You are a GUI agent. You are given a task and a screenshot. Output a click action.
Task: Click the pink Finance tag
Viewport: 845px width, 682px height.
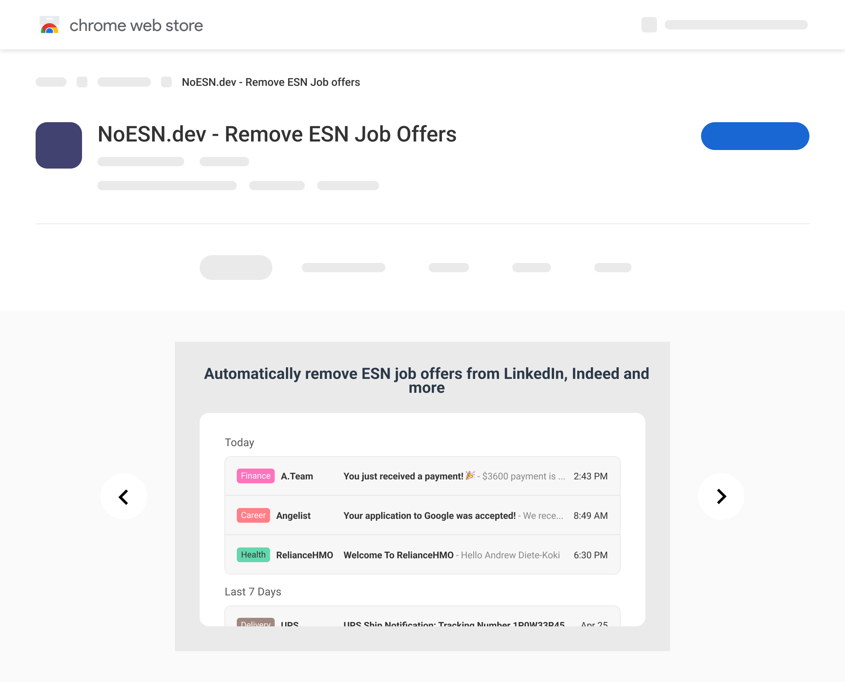256,476
